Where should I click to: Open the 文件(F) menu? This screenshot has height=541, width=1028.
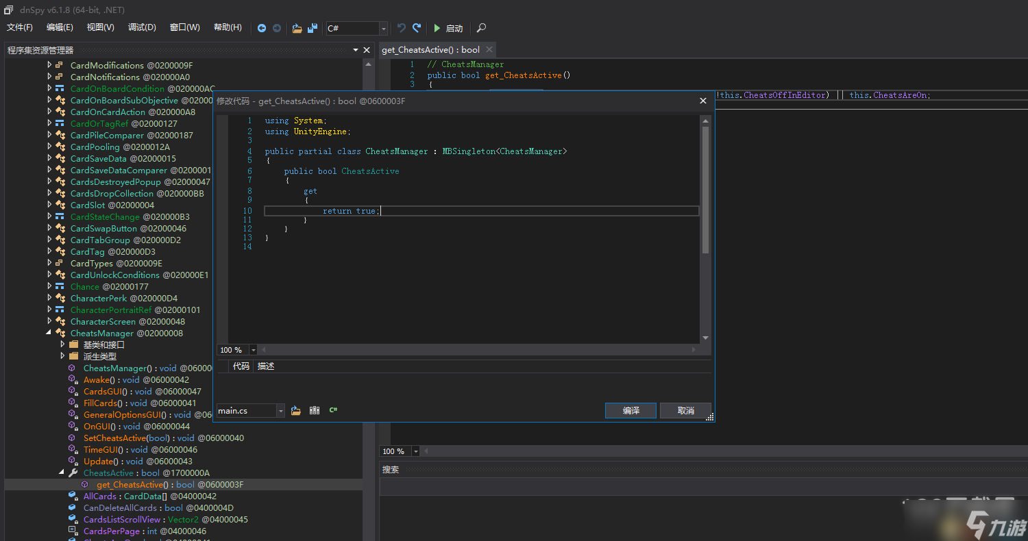pos(20,27)
